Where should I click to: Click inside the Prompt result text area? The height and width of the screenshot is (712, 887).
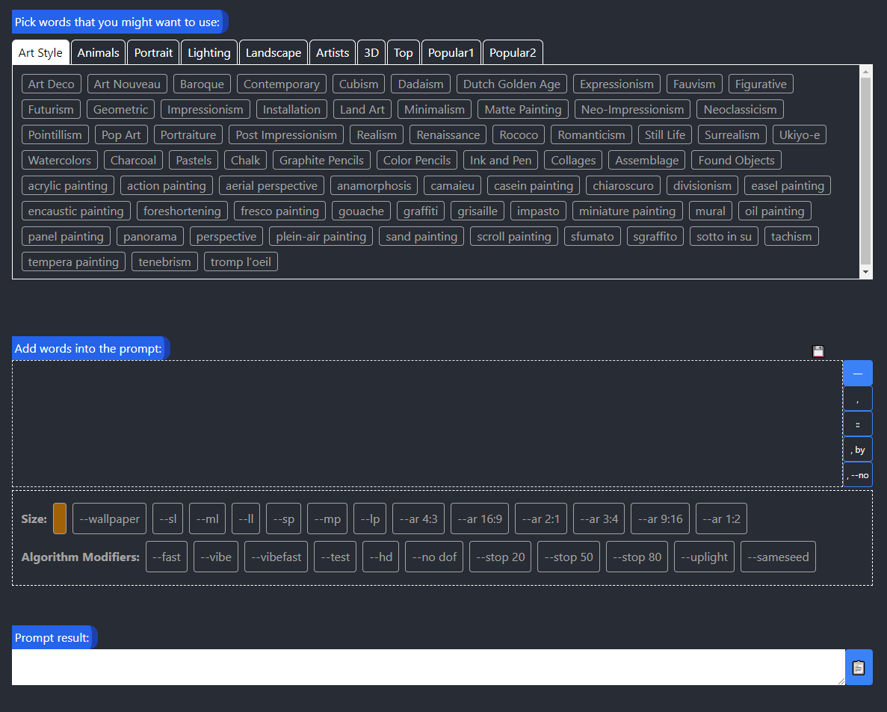(x=428, y=667)
